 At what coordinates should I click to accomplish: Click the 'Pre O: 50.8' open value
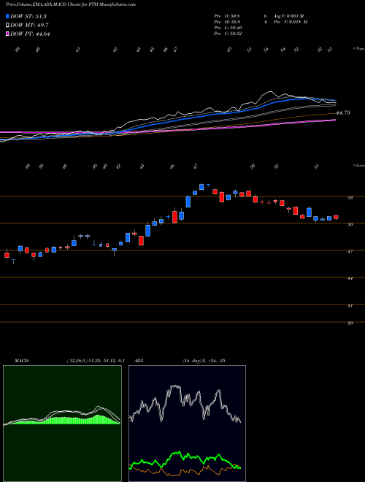227,16
